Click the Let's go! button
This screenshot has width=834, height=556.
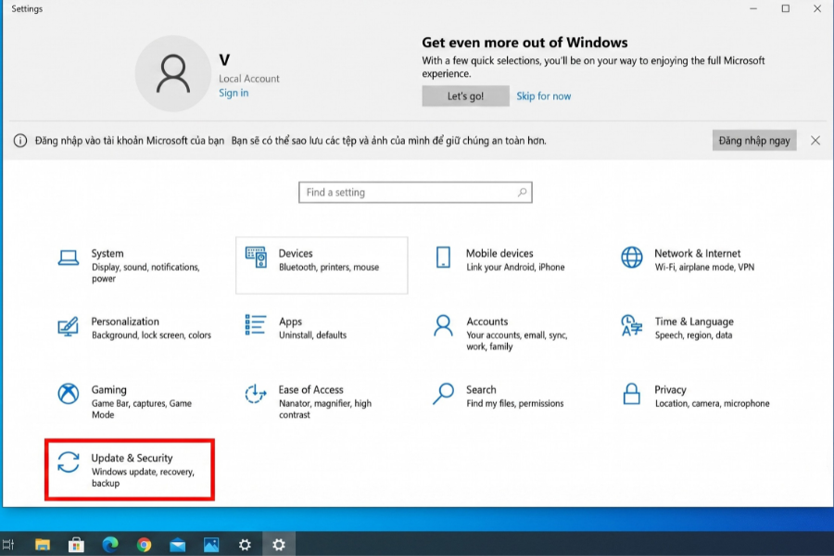tap(465, 95)
